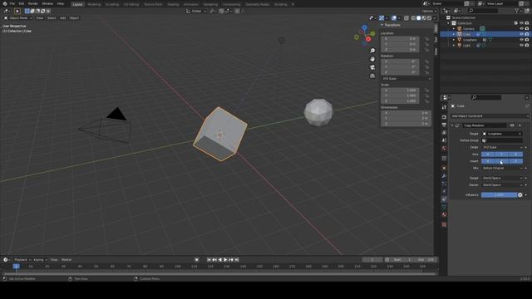This screenshot has height=299, width=532.
Task: Open the Global transform orientation dropdown
Action: pyautogui.click(x=196, y=11)
